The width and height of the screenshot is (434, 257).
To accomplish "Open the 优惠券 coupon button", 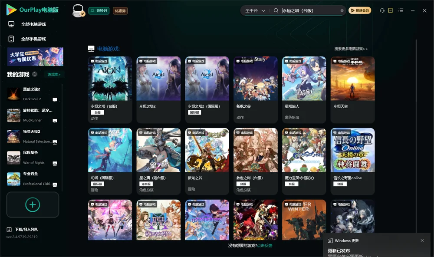I will click(x=120, y=10).
